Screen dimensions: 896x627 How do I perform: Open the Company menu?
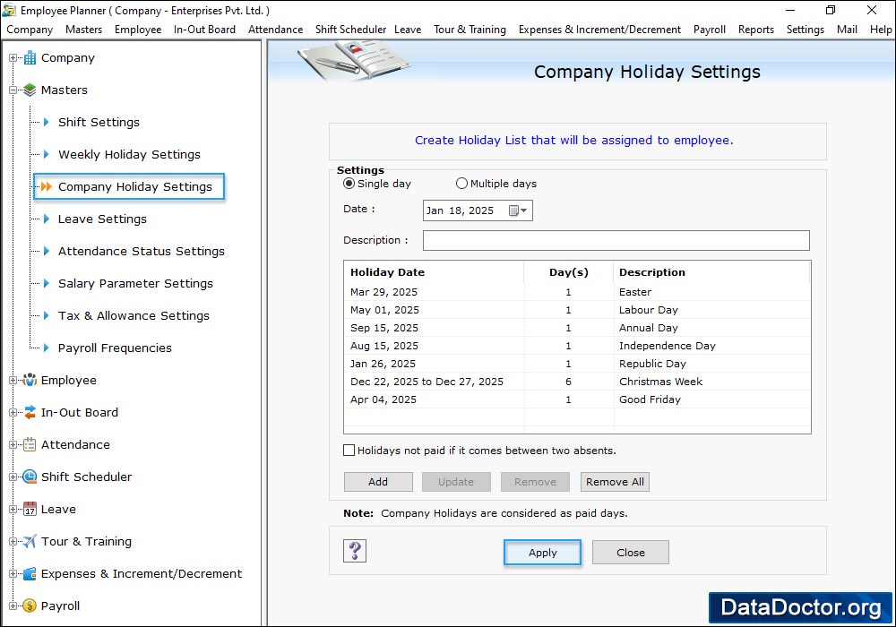(x=30, y=30)
